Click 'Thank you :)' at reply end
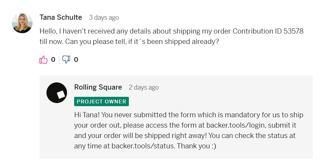 point(196,146)
